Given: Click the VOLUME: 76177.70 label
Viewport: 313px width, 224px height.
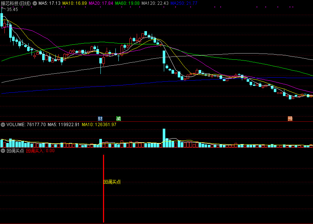Looking at the screenshot, I should pos(26,125).
